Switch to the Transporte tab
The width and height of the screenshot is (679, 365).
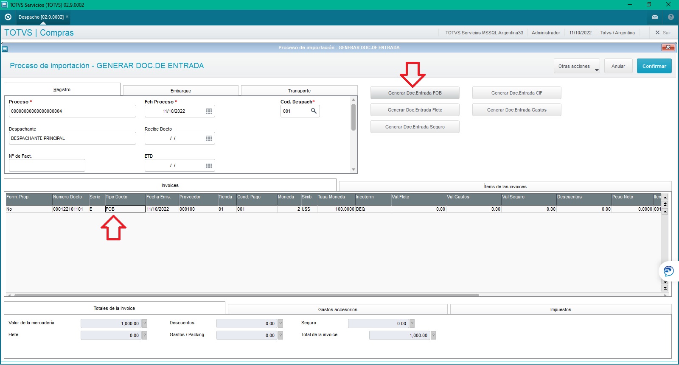click(x=299, y=91)
